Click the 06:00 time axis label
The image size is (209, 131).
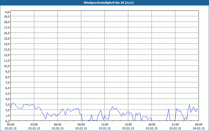coord(57,125)
